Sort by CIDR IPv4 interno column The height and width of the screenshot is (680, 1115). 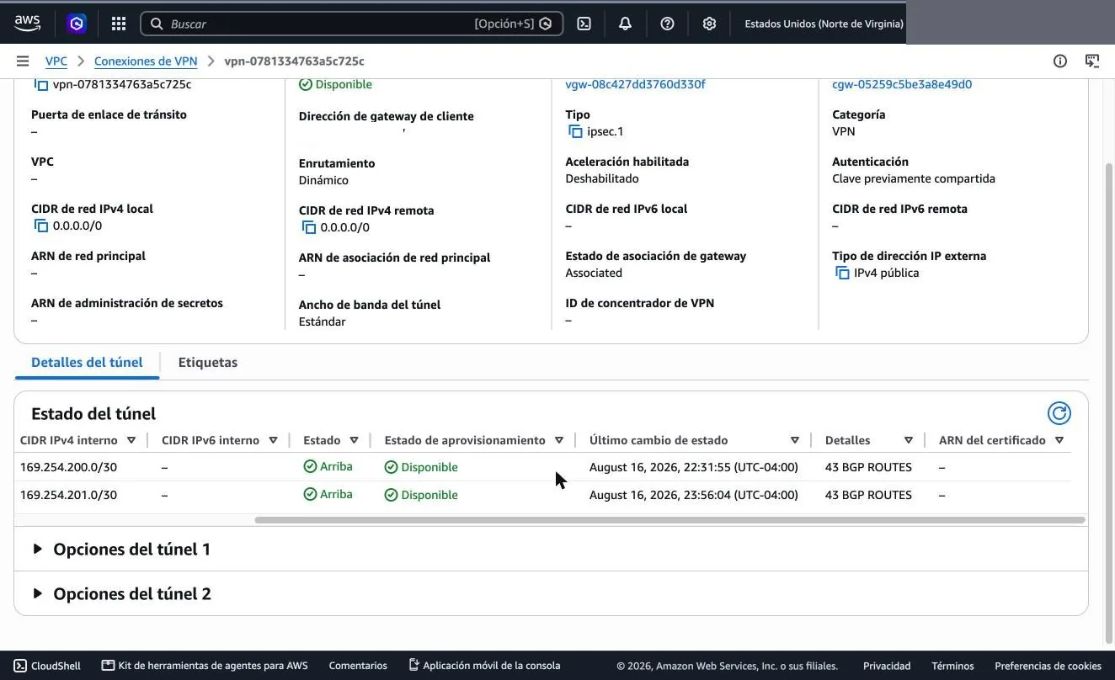pyautogui.click(x=131, y=440)
